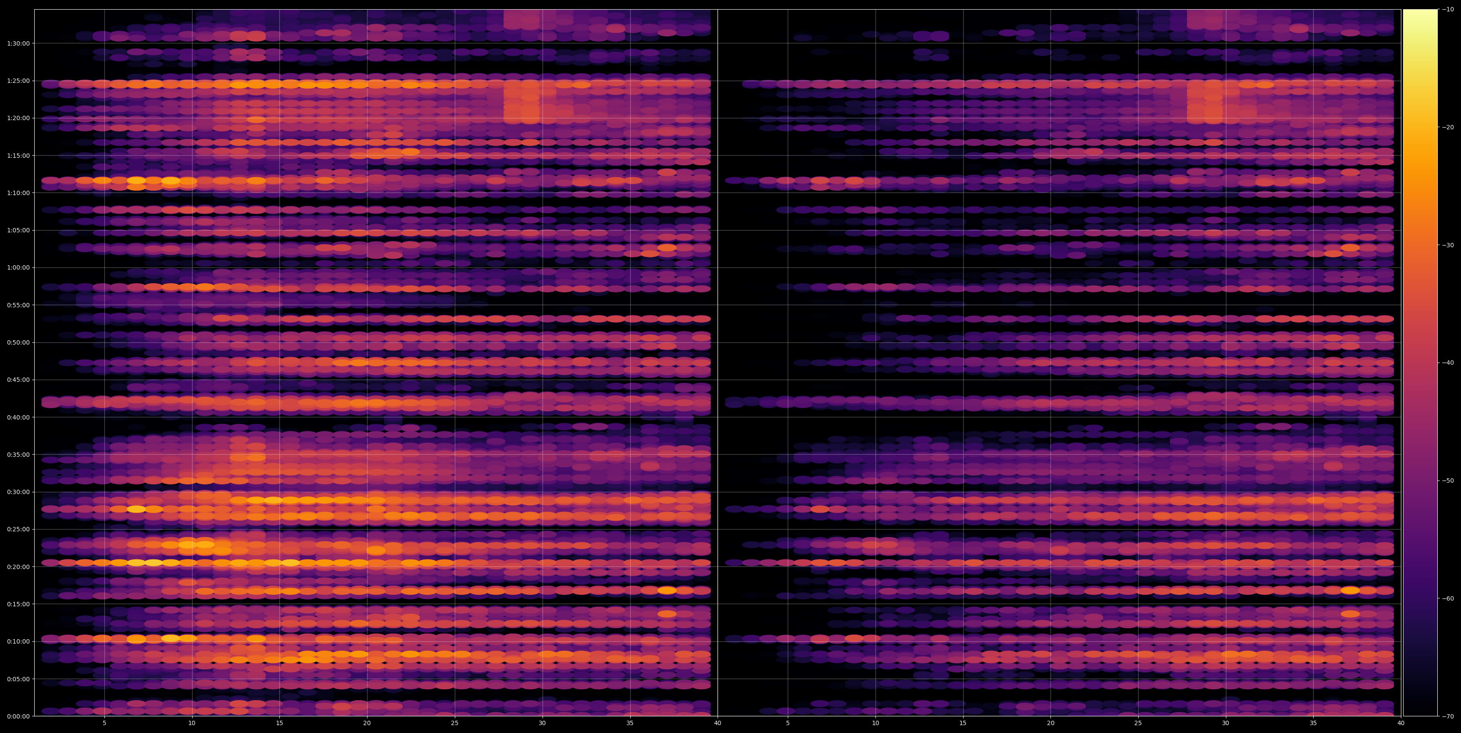Viewport: 1461px width, 733px height.
Task: Click x-axis label 35 under the left heatmap
Action: [630, 723]
